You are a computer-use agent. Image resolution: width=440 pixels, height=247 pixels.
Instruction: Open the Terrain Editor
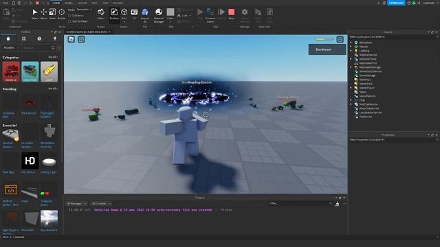[x=101, y=14]
